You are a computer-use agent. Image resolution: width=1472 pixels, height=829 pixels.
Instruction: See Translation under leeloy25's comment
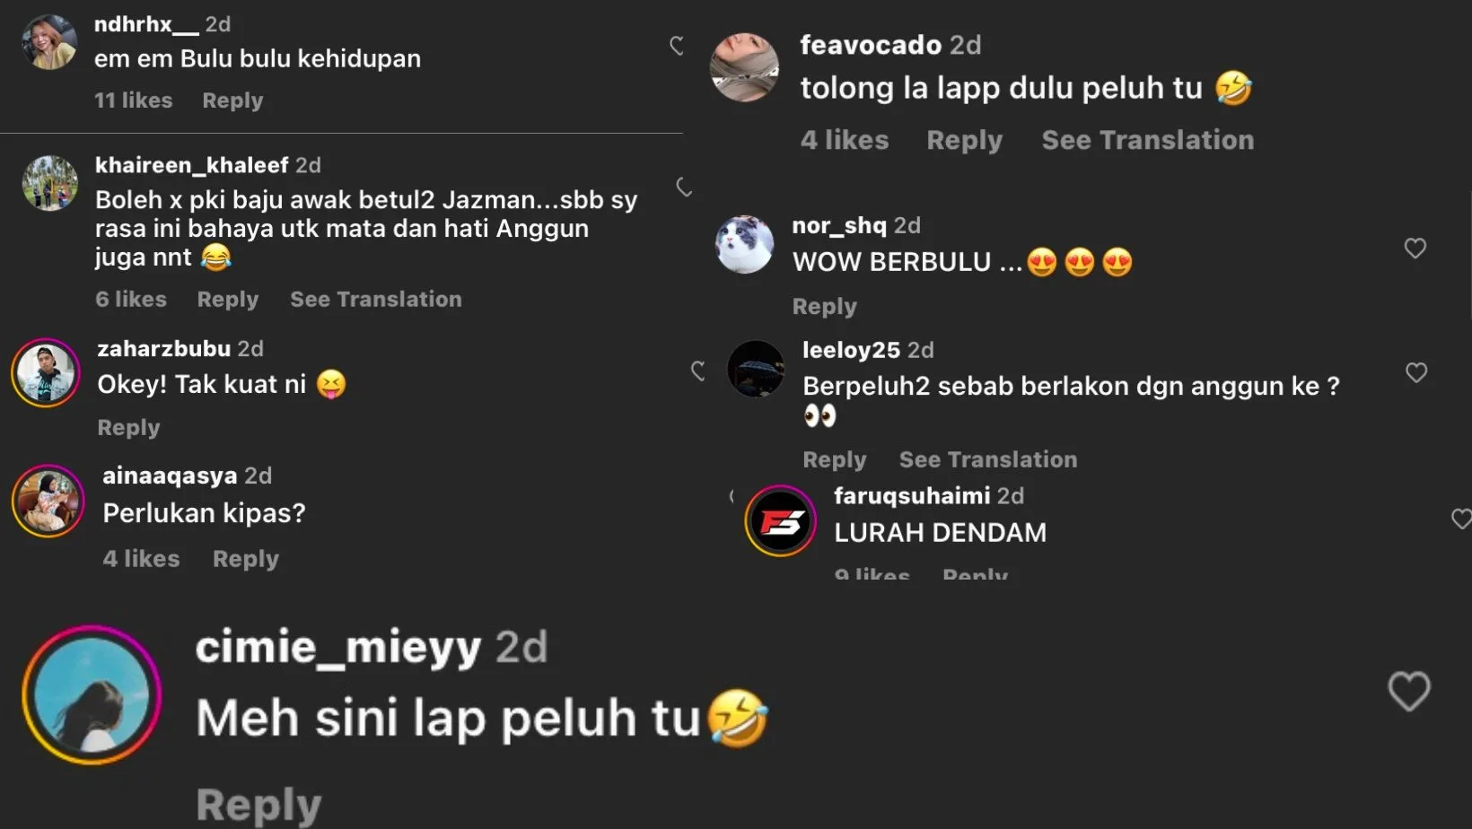[x=988, y=459]
